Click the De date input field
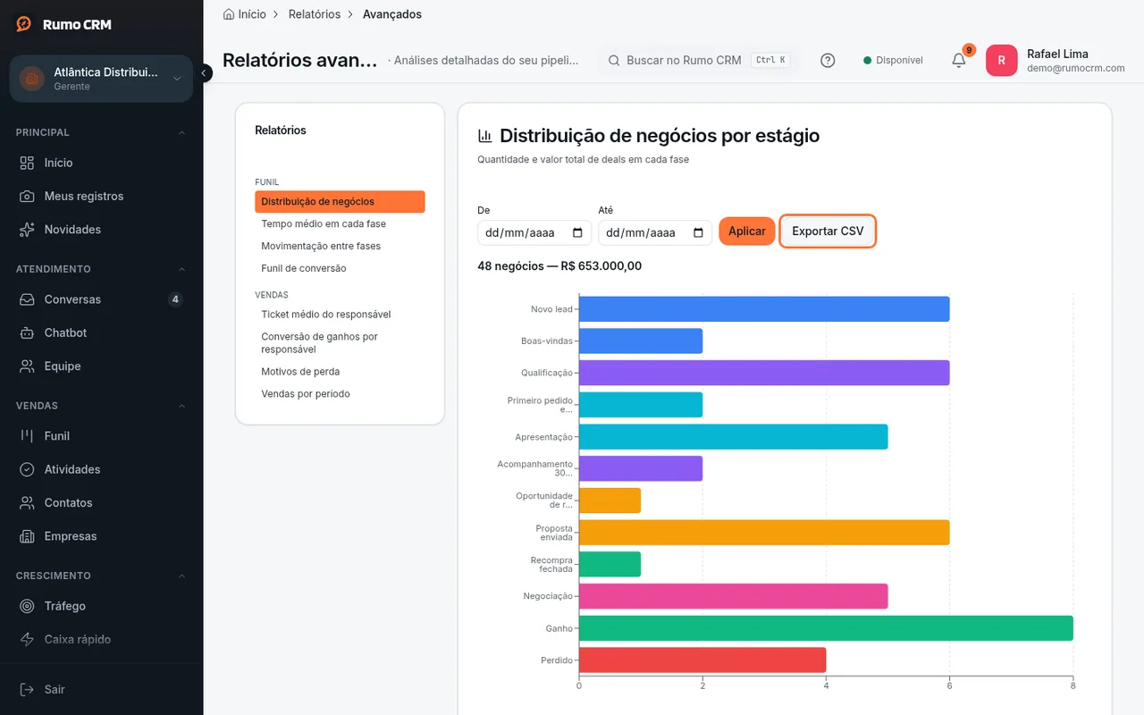The image size is (1144, 715). (x=534, y=232)
